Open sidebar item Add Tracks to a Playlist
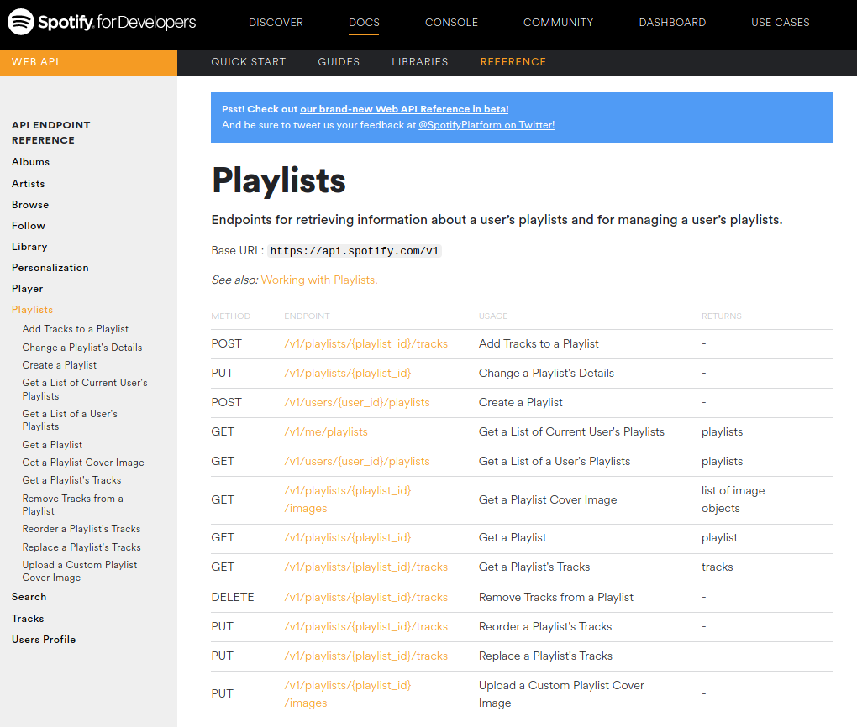This screenshot has height=727, width=857. point(76,329)
